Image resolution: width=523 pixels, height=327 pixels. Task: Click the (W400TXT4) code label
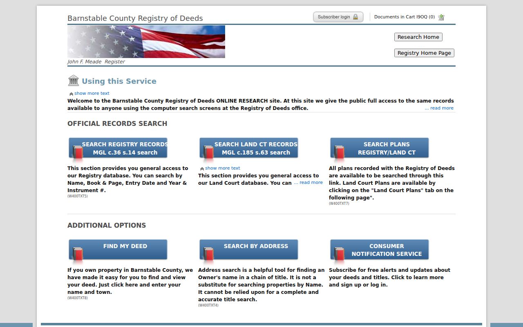coord(208,305)
